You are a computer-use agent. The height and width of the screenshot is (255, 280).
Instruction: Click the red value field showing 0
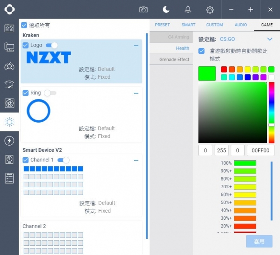(x=205, y=150)
